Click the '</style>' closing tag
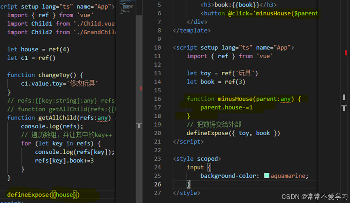The image size is (350, 203). point(187,193)
